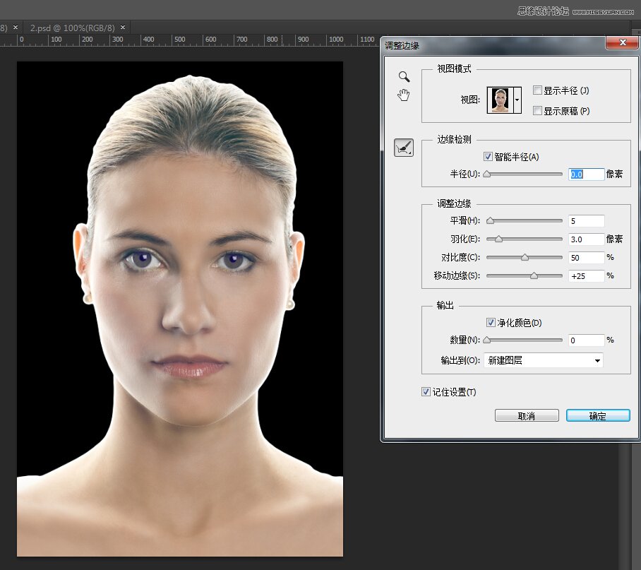Click the 平滑 value field showing 5
The height and width of the screenshot is (570, 641).
click(x=586, y=221)
